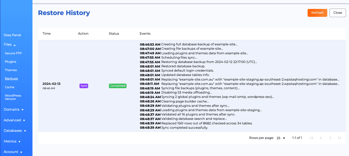Go to Plugins page
This screenshot has height=156, width=349.
pos(10,62)
